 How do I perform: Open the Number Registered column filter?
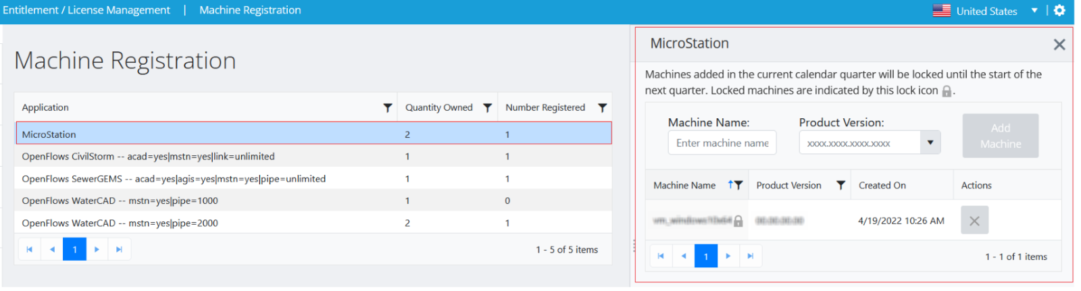[x=602, y=108]
